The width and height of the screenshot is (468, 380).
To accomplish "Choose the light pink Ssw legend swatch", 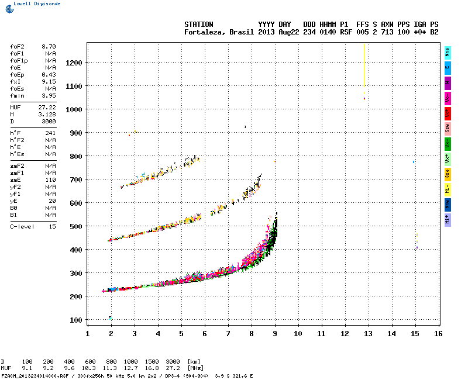I will click(x=448, y=129).
